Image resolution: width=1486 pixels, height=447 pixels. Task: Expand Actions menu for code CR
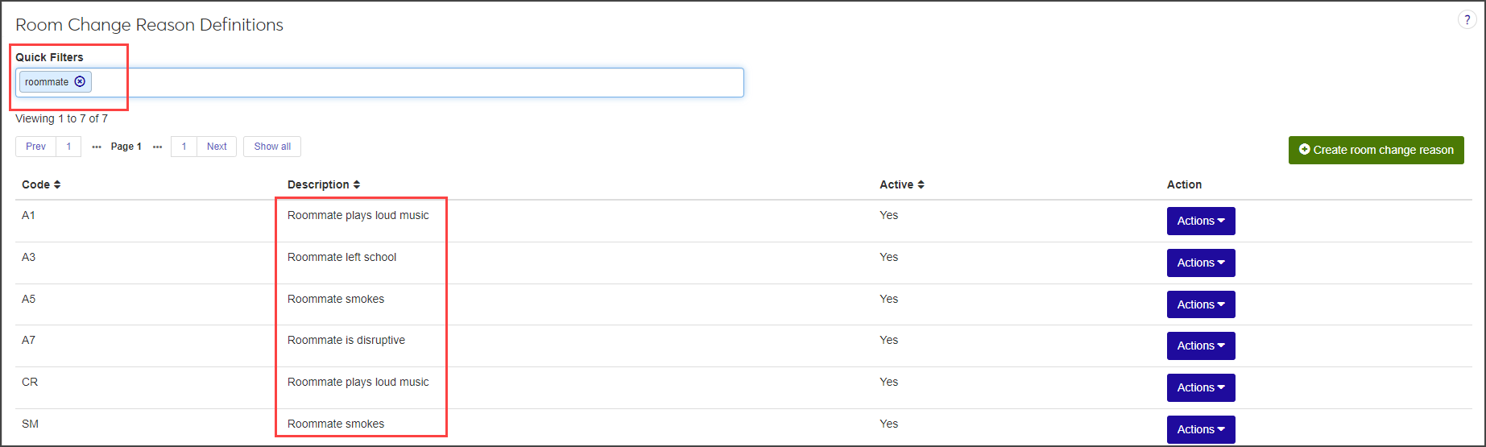[x=1200, y=387]
